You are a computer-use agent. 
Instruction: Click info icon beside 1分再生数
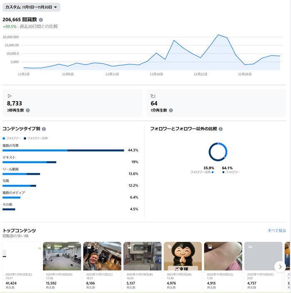coord(171,110)
